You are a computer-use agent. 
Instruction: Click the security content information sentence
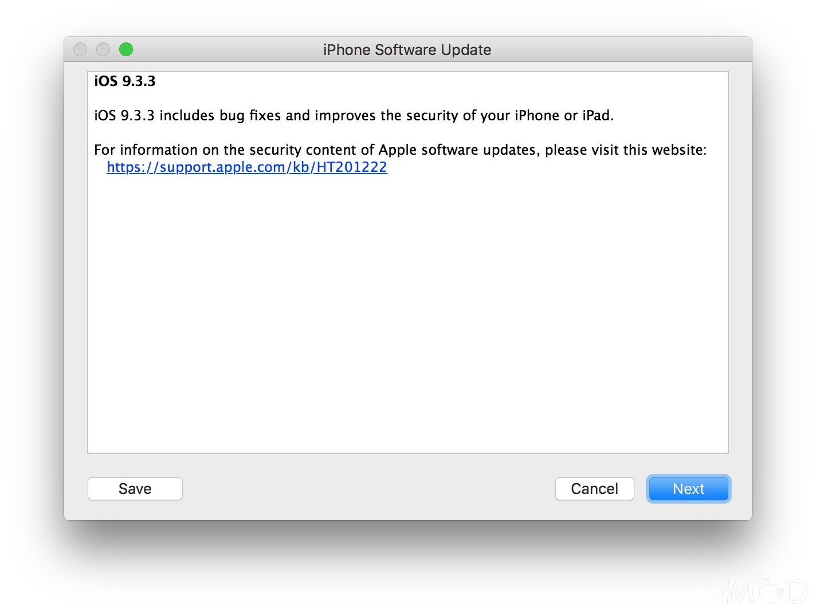[400, 150]
